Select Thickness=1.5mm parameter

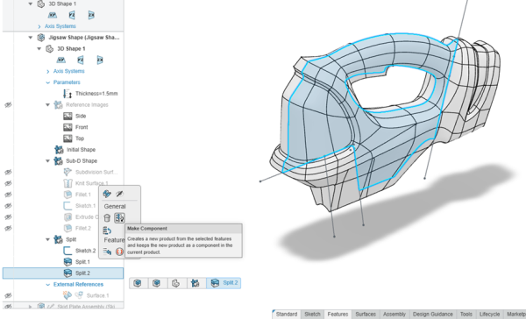(96, 94)
